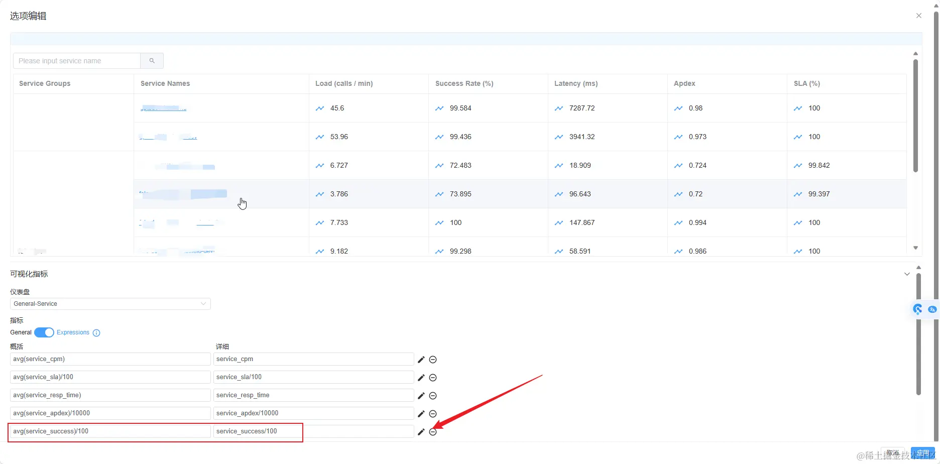Click the 取消 cancel button
This screenshot has width=940, height=464.
893,453
